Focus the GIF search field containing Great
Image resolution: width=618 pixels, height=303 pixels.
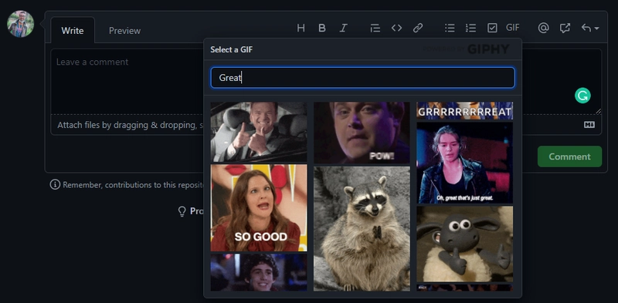point(362,78)
